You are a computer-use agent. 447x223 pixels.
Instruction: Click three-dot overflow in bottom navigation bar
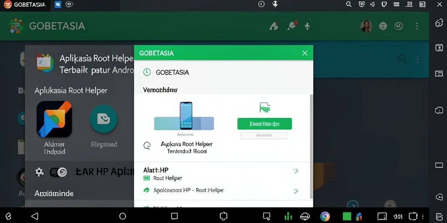click(x=423, y=216)
